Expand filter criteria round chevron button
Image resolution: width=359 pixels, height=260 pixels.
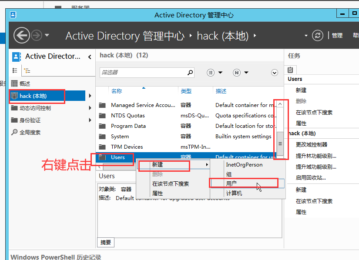click(x=275, y=73)
